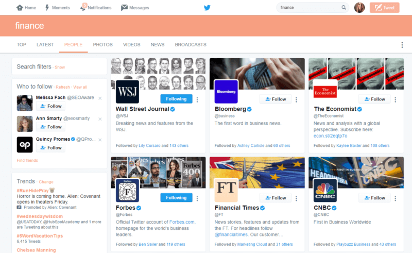Screen dimensions: 412x253
Task: Open Bloomberg card options menu
Action: tap(296, 99)
